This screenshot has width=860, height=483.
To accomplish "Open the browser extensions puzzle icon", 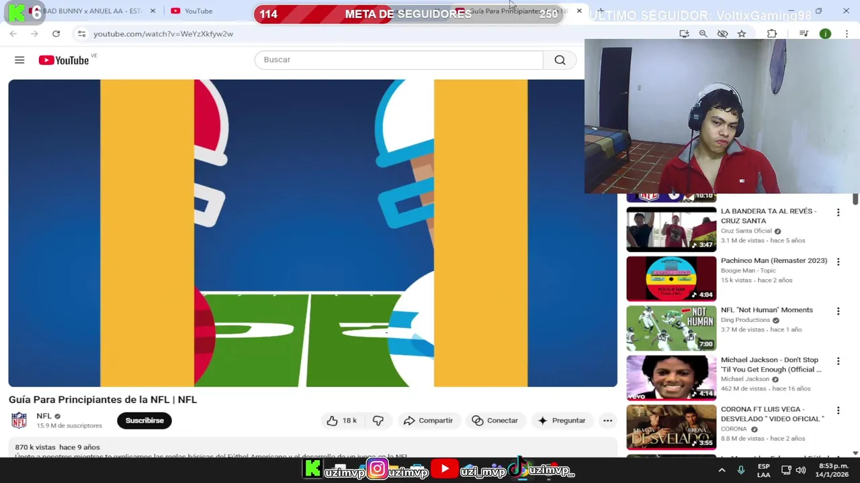I will [772, 34].
